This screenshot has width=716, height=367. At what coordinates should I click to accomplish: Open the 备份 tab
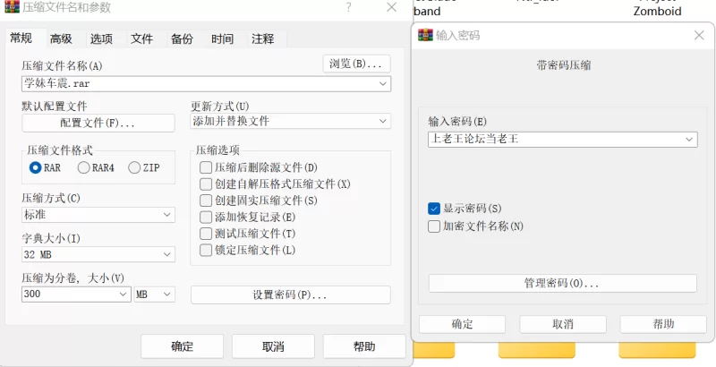pyautogui.click(x=182, y=39)
